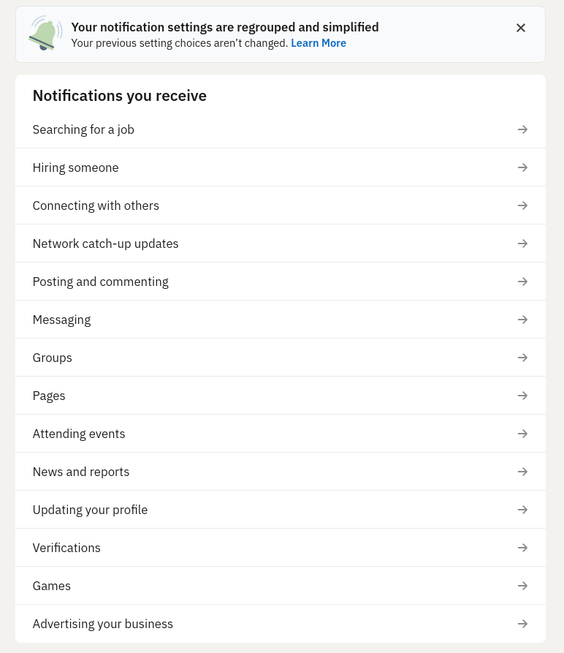
Task: Dismiss the notification settings banner
Action: click(x=521, y=28)
